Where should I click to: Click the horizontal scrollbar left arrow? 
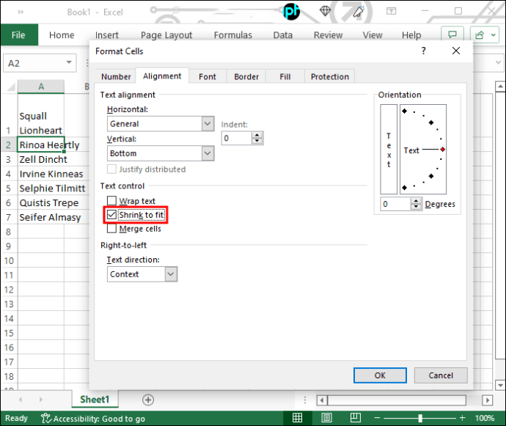321,400
